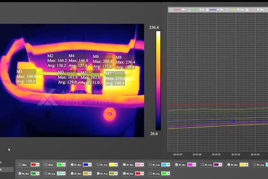
Task: Open the GMax color dropdown arrow
Action: (x=39, y=165)
